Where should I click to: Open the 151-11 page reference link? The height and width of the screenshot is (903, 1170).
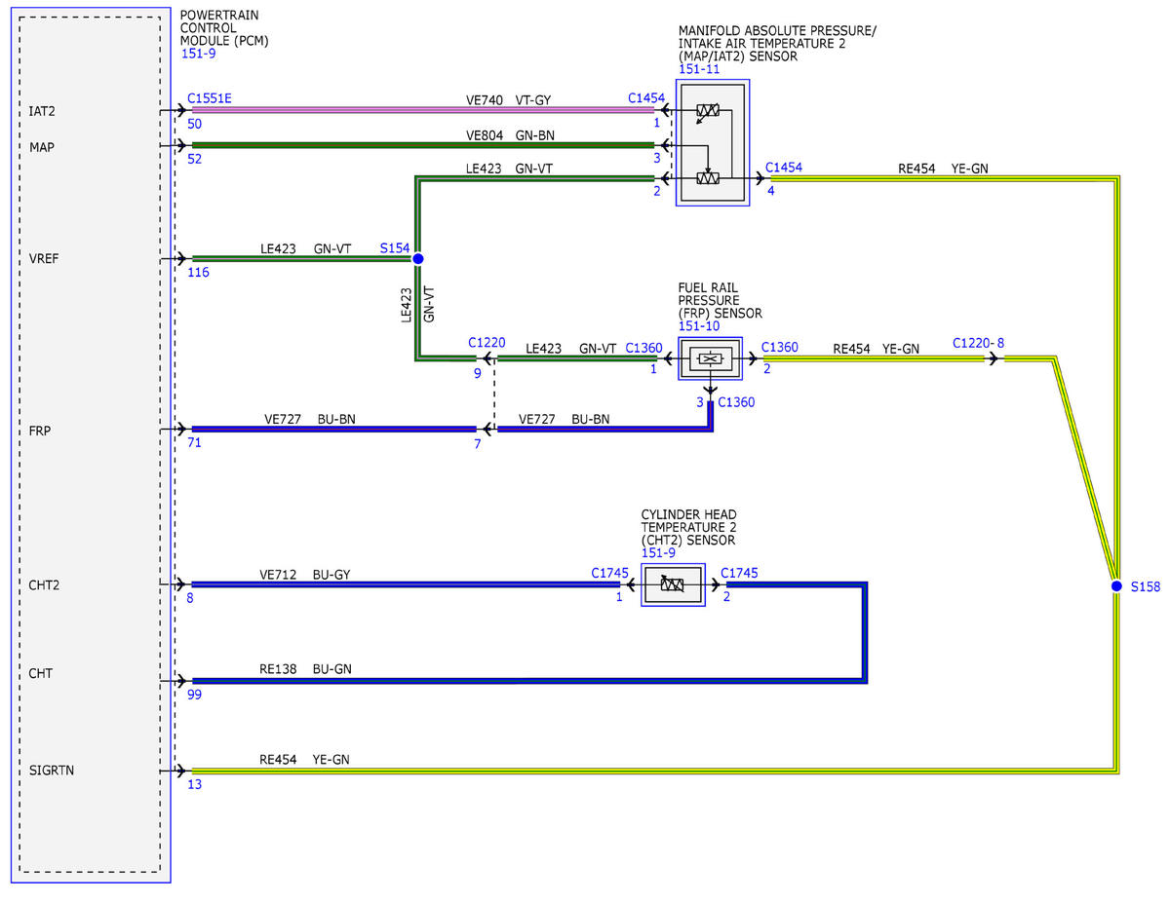click(x=699, y=70)
